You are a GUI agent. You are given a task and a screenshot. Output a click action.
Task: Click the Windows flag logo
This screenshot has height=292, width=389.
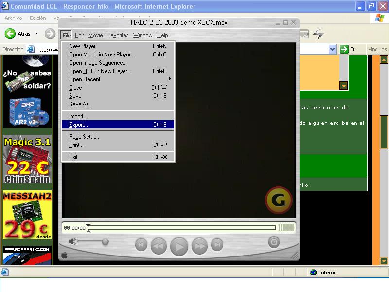(379, 18)
